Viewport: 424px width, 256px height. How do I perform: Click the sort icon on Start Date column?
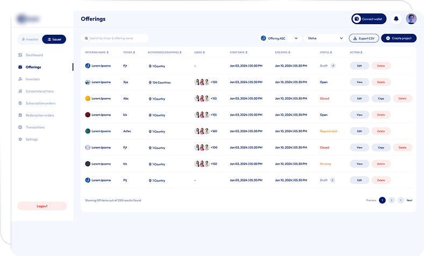click(246, 52)
